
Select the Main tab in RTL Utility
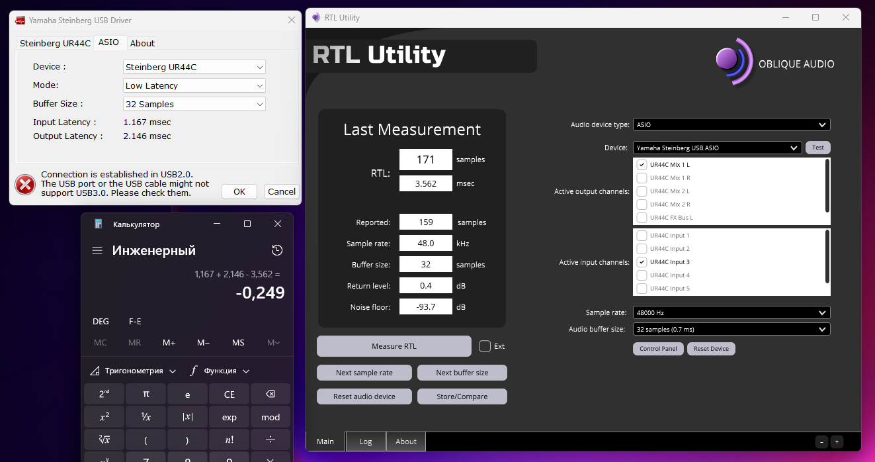coord(325,441)
